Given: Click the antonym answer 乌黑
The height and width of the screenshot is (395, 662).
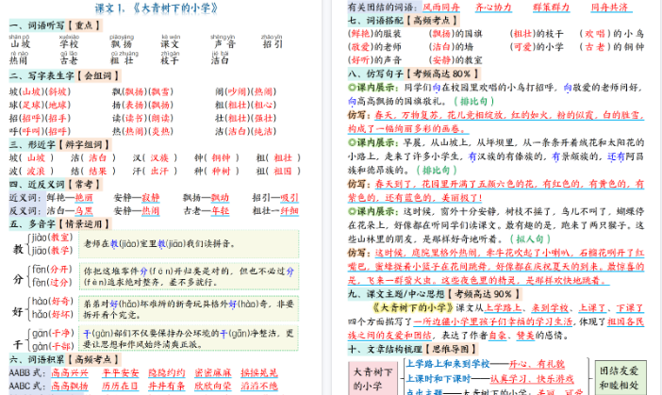Looking at the screenshot, I should pos(84,210).
